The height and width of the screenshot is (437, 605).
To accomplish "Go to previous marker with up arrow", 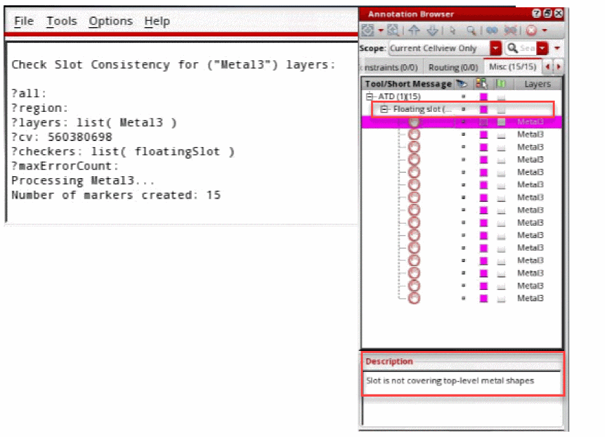I will (414, 30).
